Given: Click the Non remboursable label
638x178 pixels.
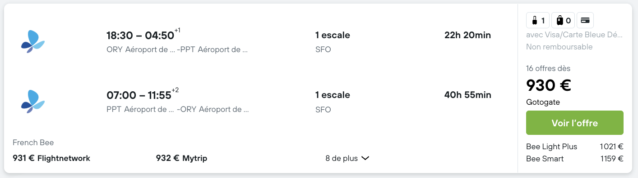Looking at the screenshot, I should coord(559,47).
